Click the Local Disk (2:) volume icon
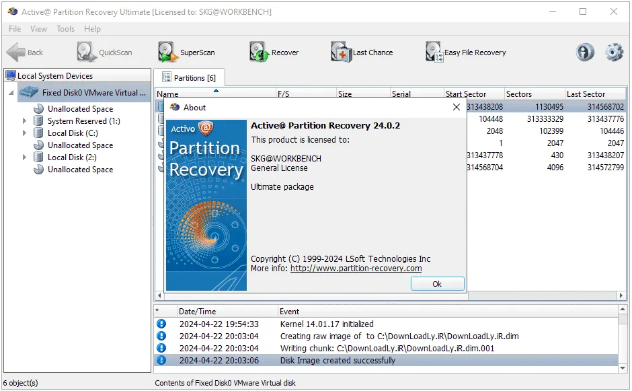The height and width of the screenshot is (391, 632). pos(39,157)
